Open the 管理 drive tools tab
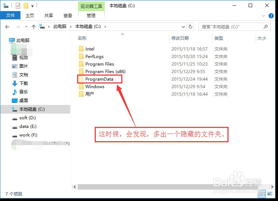 pos(91,15)
